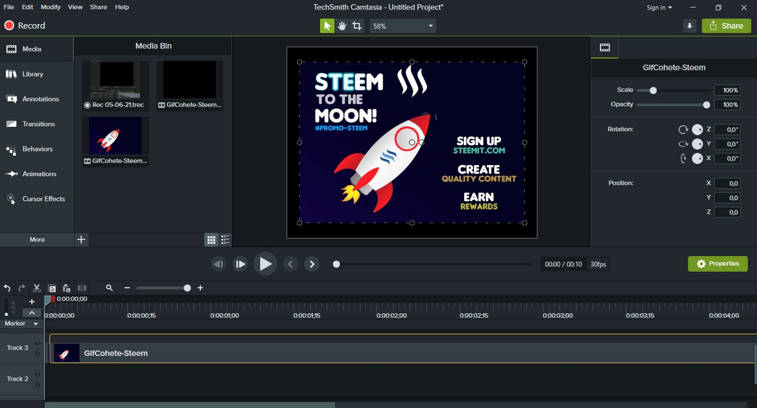This screenshot has width=757, height=408.
Task: Adjust the Scale slider handle
Action: click(x=653, y=91)
